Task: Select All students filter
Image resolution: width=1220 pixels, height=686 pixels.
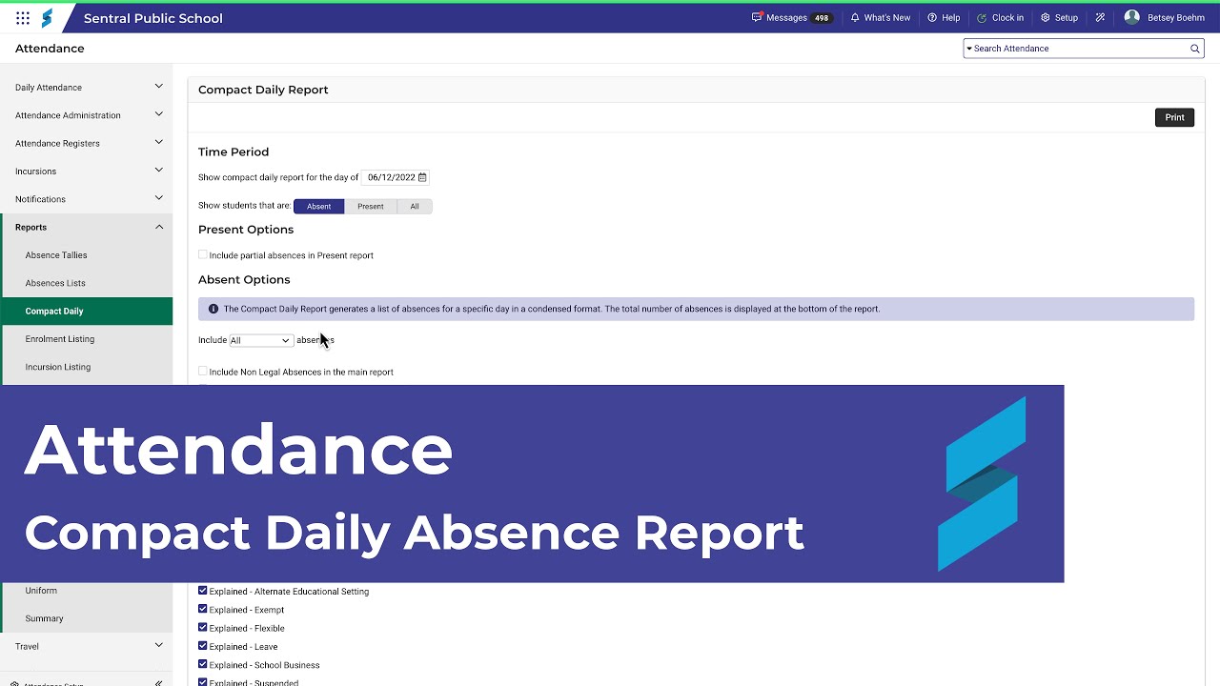Action: pos(415,206)
